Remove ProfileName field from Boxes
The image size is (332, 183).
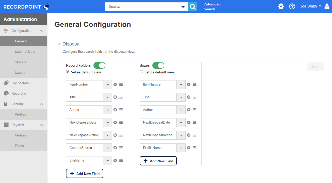[x=189, y=148]
